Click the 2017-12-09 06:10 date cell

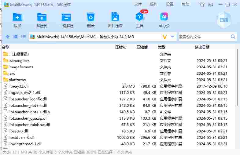[212, 86]
